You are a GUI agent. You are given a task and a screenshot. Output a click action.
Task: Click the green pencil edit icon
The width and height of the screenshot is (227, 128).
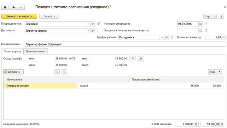coord(141,59)
